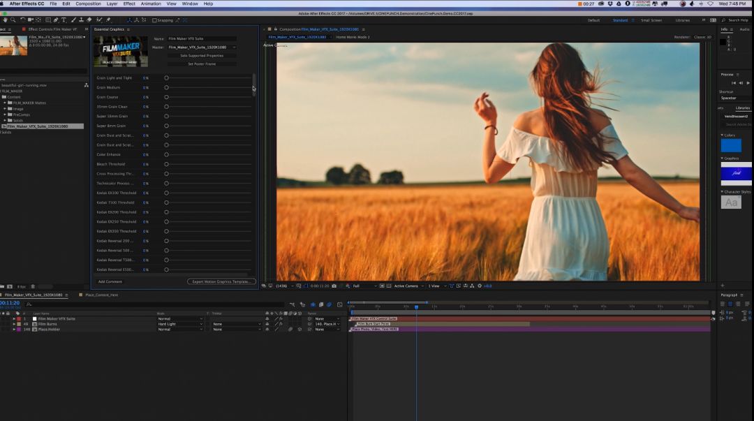Click the timeline layer search magnifier
This screenshot has width=754, height=421.
pyautogui.click(x=29, y=304)
